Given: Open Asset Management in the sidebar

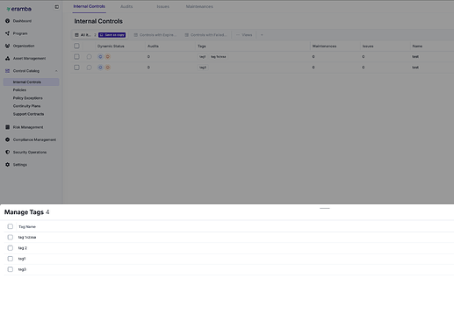Looking at the screenshot, I should tap(29, 59).
